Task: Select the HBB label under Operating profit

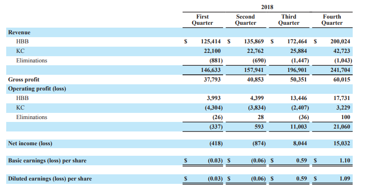Action: 22,98
